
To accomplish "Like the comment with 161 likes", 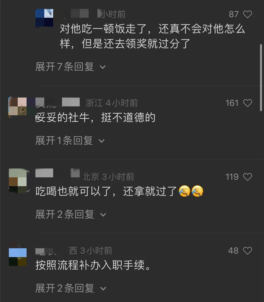I will pos(247,103).
